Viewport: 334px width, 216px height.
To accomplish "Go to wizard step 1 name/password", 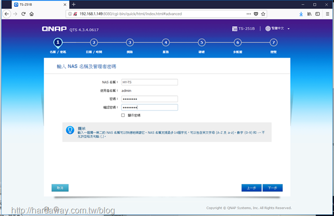I will (58, 42).
